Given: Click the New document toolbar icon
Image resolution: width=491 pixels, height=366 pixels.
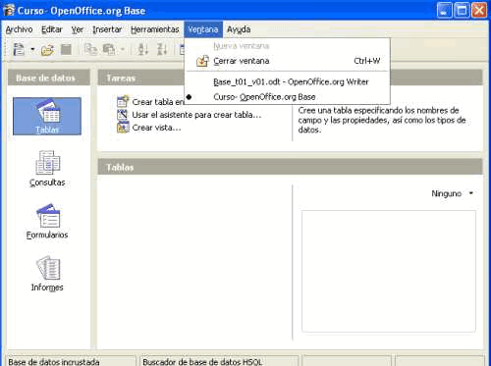Looking at the screenshot, I should coord(19,50).
